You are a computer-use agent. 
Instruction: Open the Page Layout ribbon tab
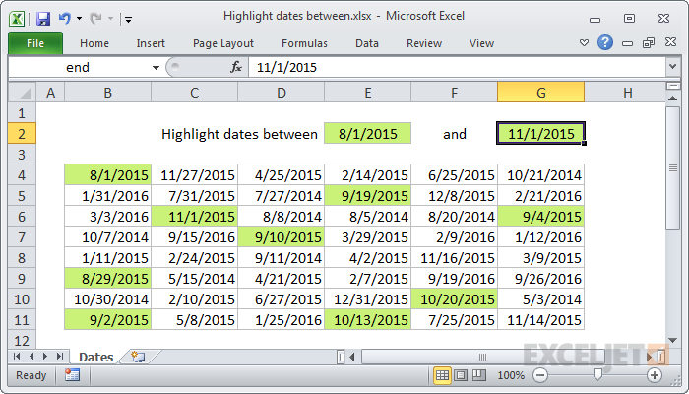223,43
